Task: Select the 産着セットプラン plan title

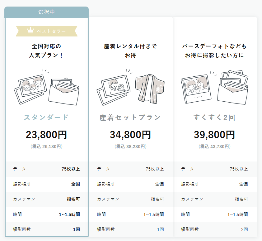Action: pyautogui.click(x=130, y=118)
